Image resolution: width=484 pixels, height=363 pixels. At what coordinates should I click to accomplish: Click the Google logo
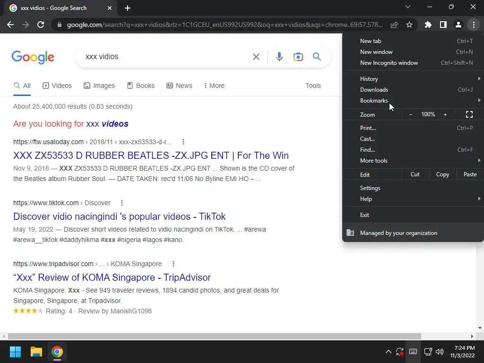click(x=33, y=57)
